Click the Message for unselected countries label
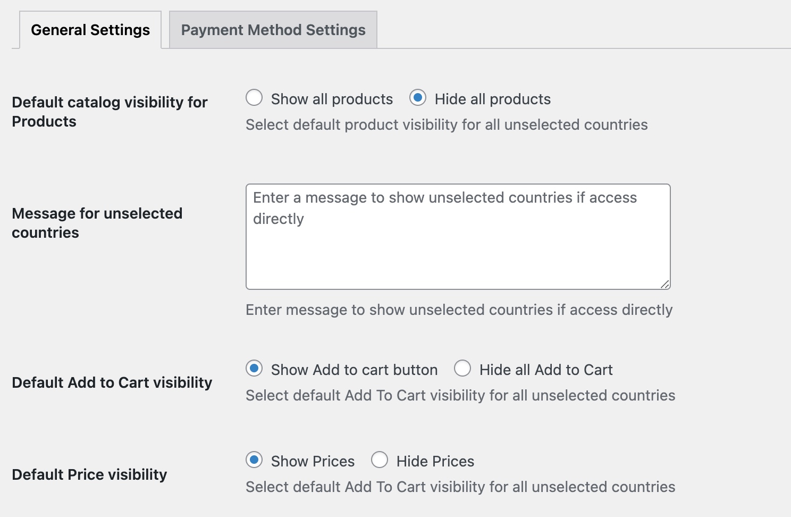This screenshot has width=791, height=517. tap(97, 223)
